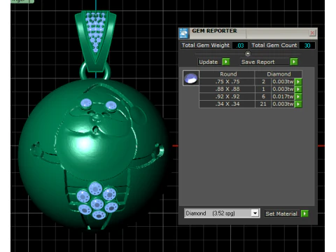This screenshot has height=252, width=336.
Task: Click green arrow for .34 X .34 row
Action: [x=298, y=104]
